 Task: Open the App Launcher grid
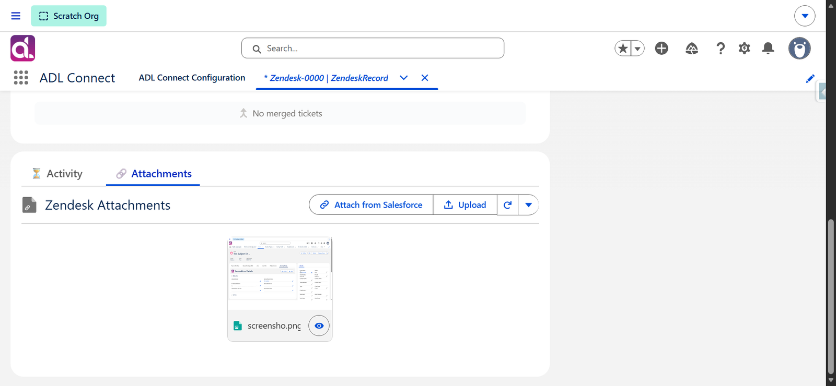coord(21,78)
